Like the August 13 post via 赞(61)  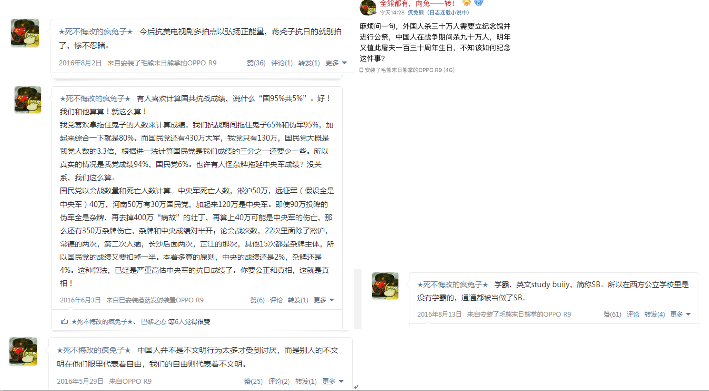(x=612, y=314)
